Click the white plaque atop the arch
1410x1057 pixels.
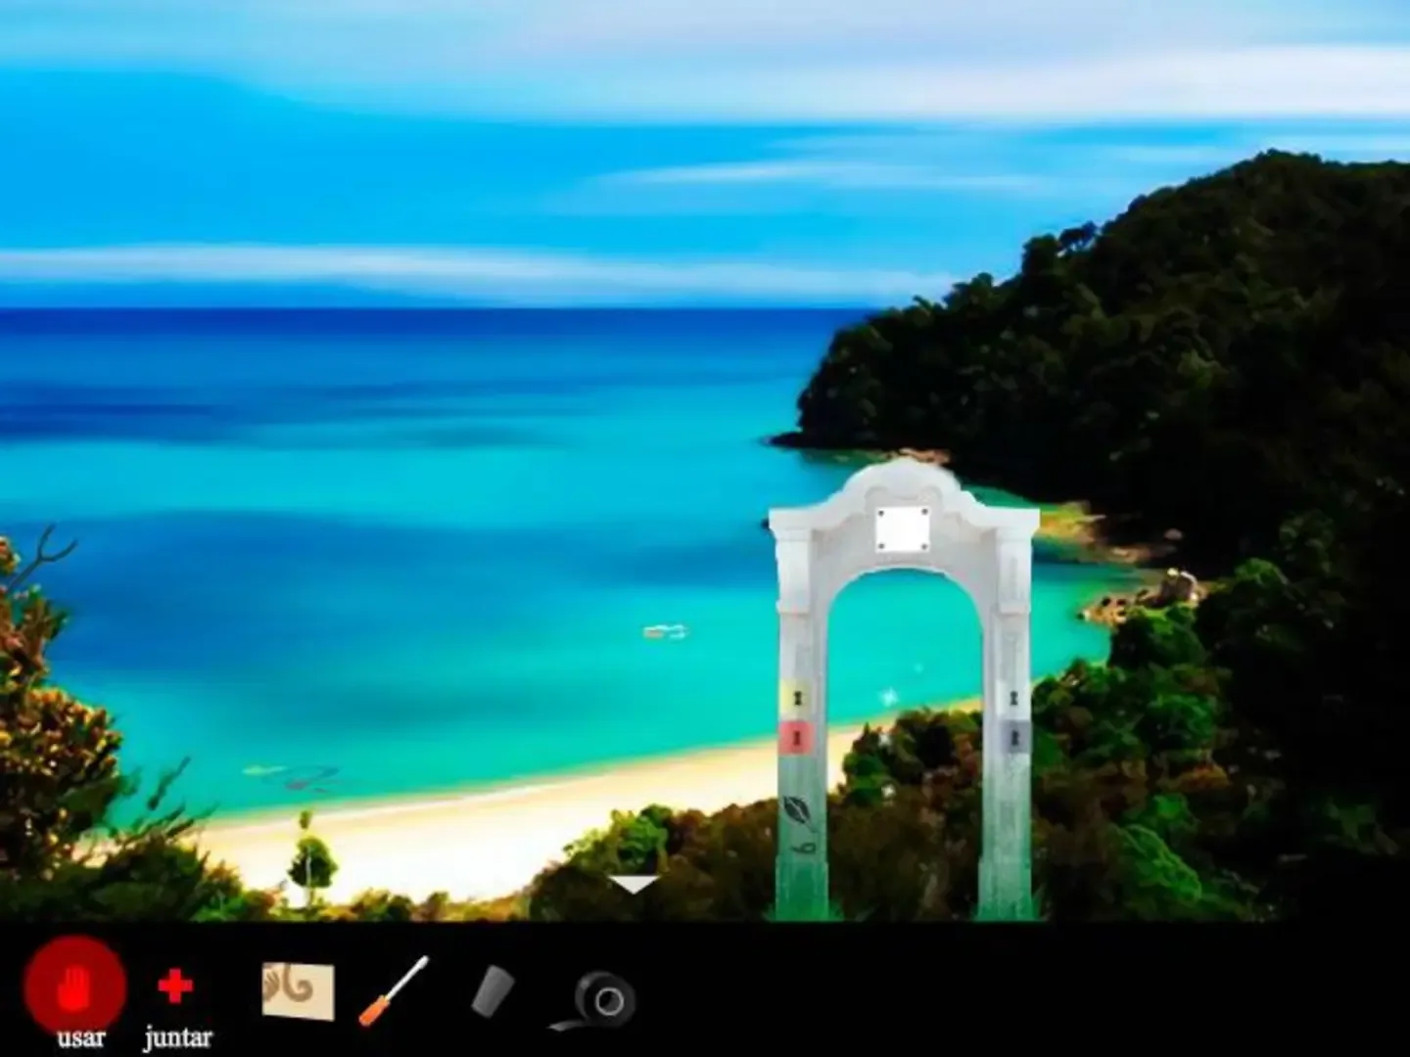[x=902, y=529]
